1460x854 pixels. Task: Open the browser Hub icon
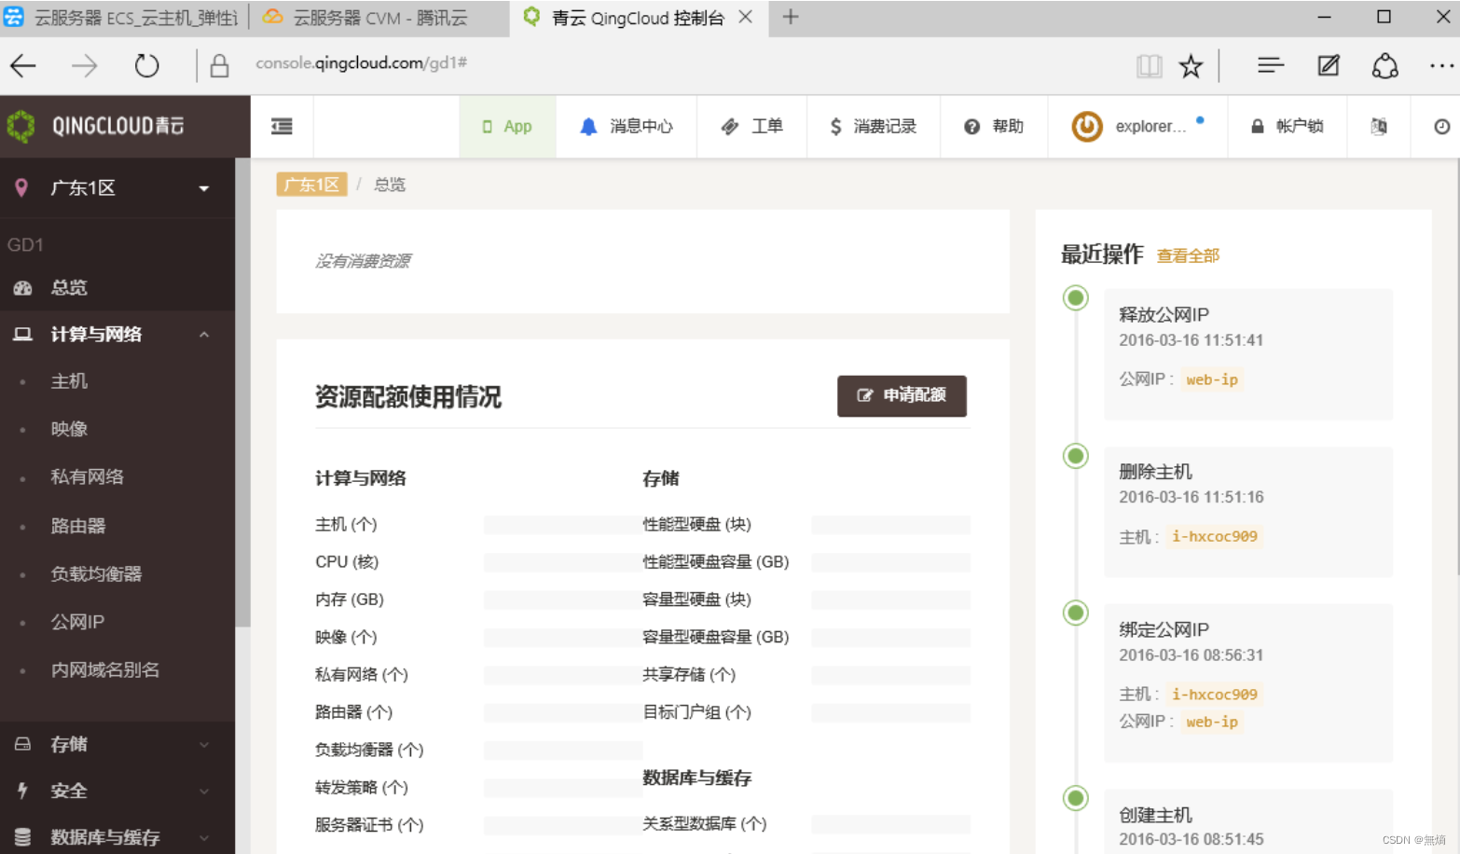pos(1271,65)
